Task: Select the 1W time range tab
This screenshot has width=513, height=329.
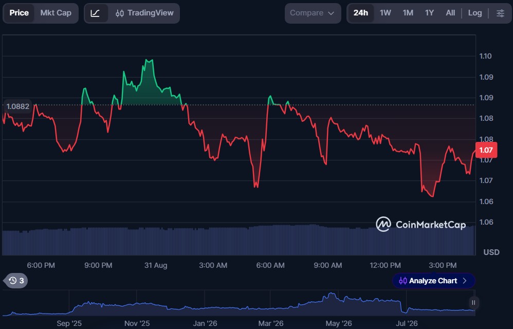Action: point(385,13)
